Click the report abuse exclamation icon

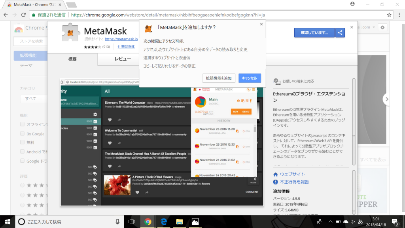(x=275, y=182)
